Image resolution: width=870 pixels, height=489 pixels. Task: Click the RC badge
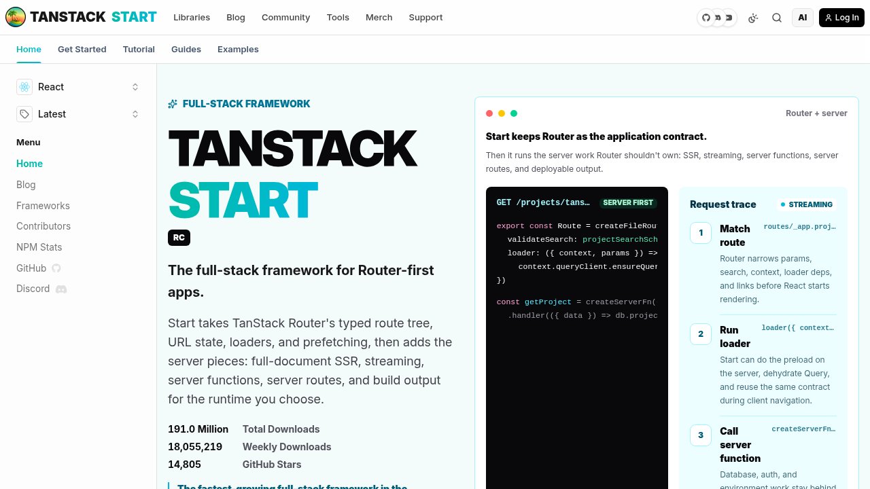click(x=179, y=238)
